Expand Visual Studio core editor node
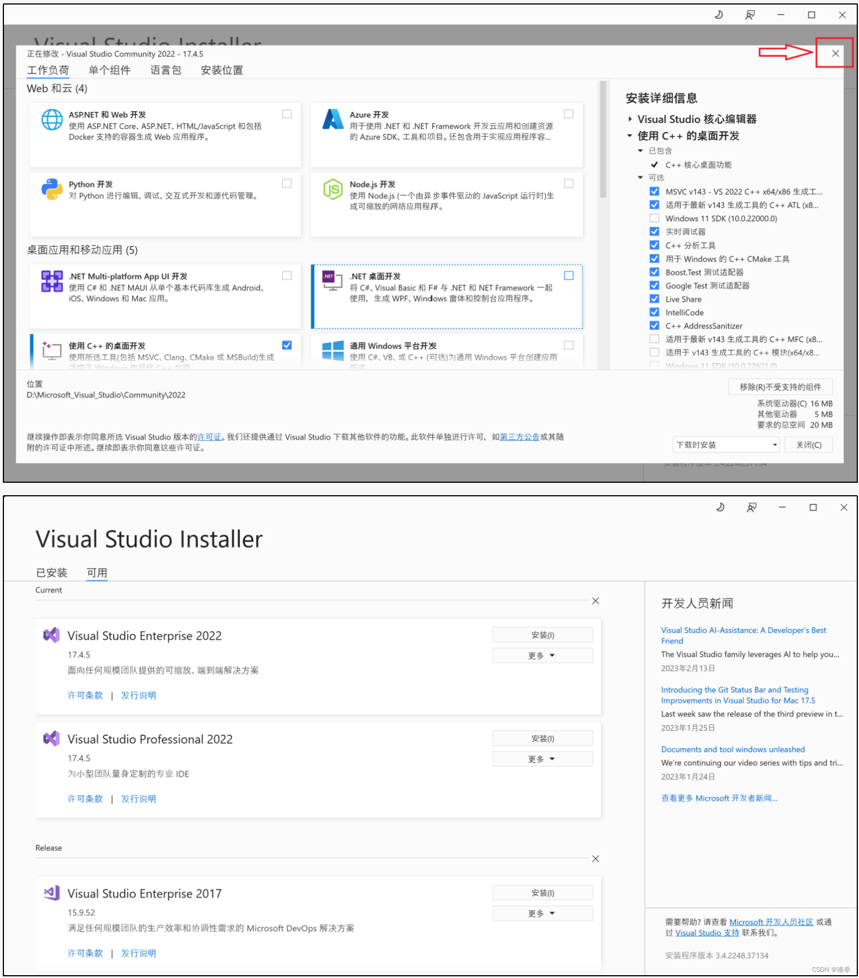The image size is (859, 978). point(630,119)
